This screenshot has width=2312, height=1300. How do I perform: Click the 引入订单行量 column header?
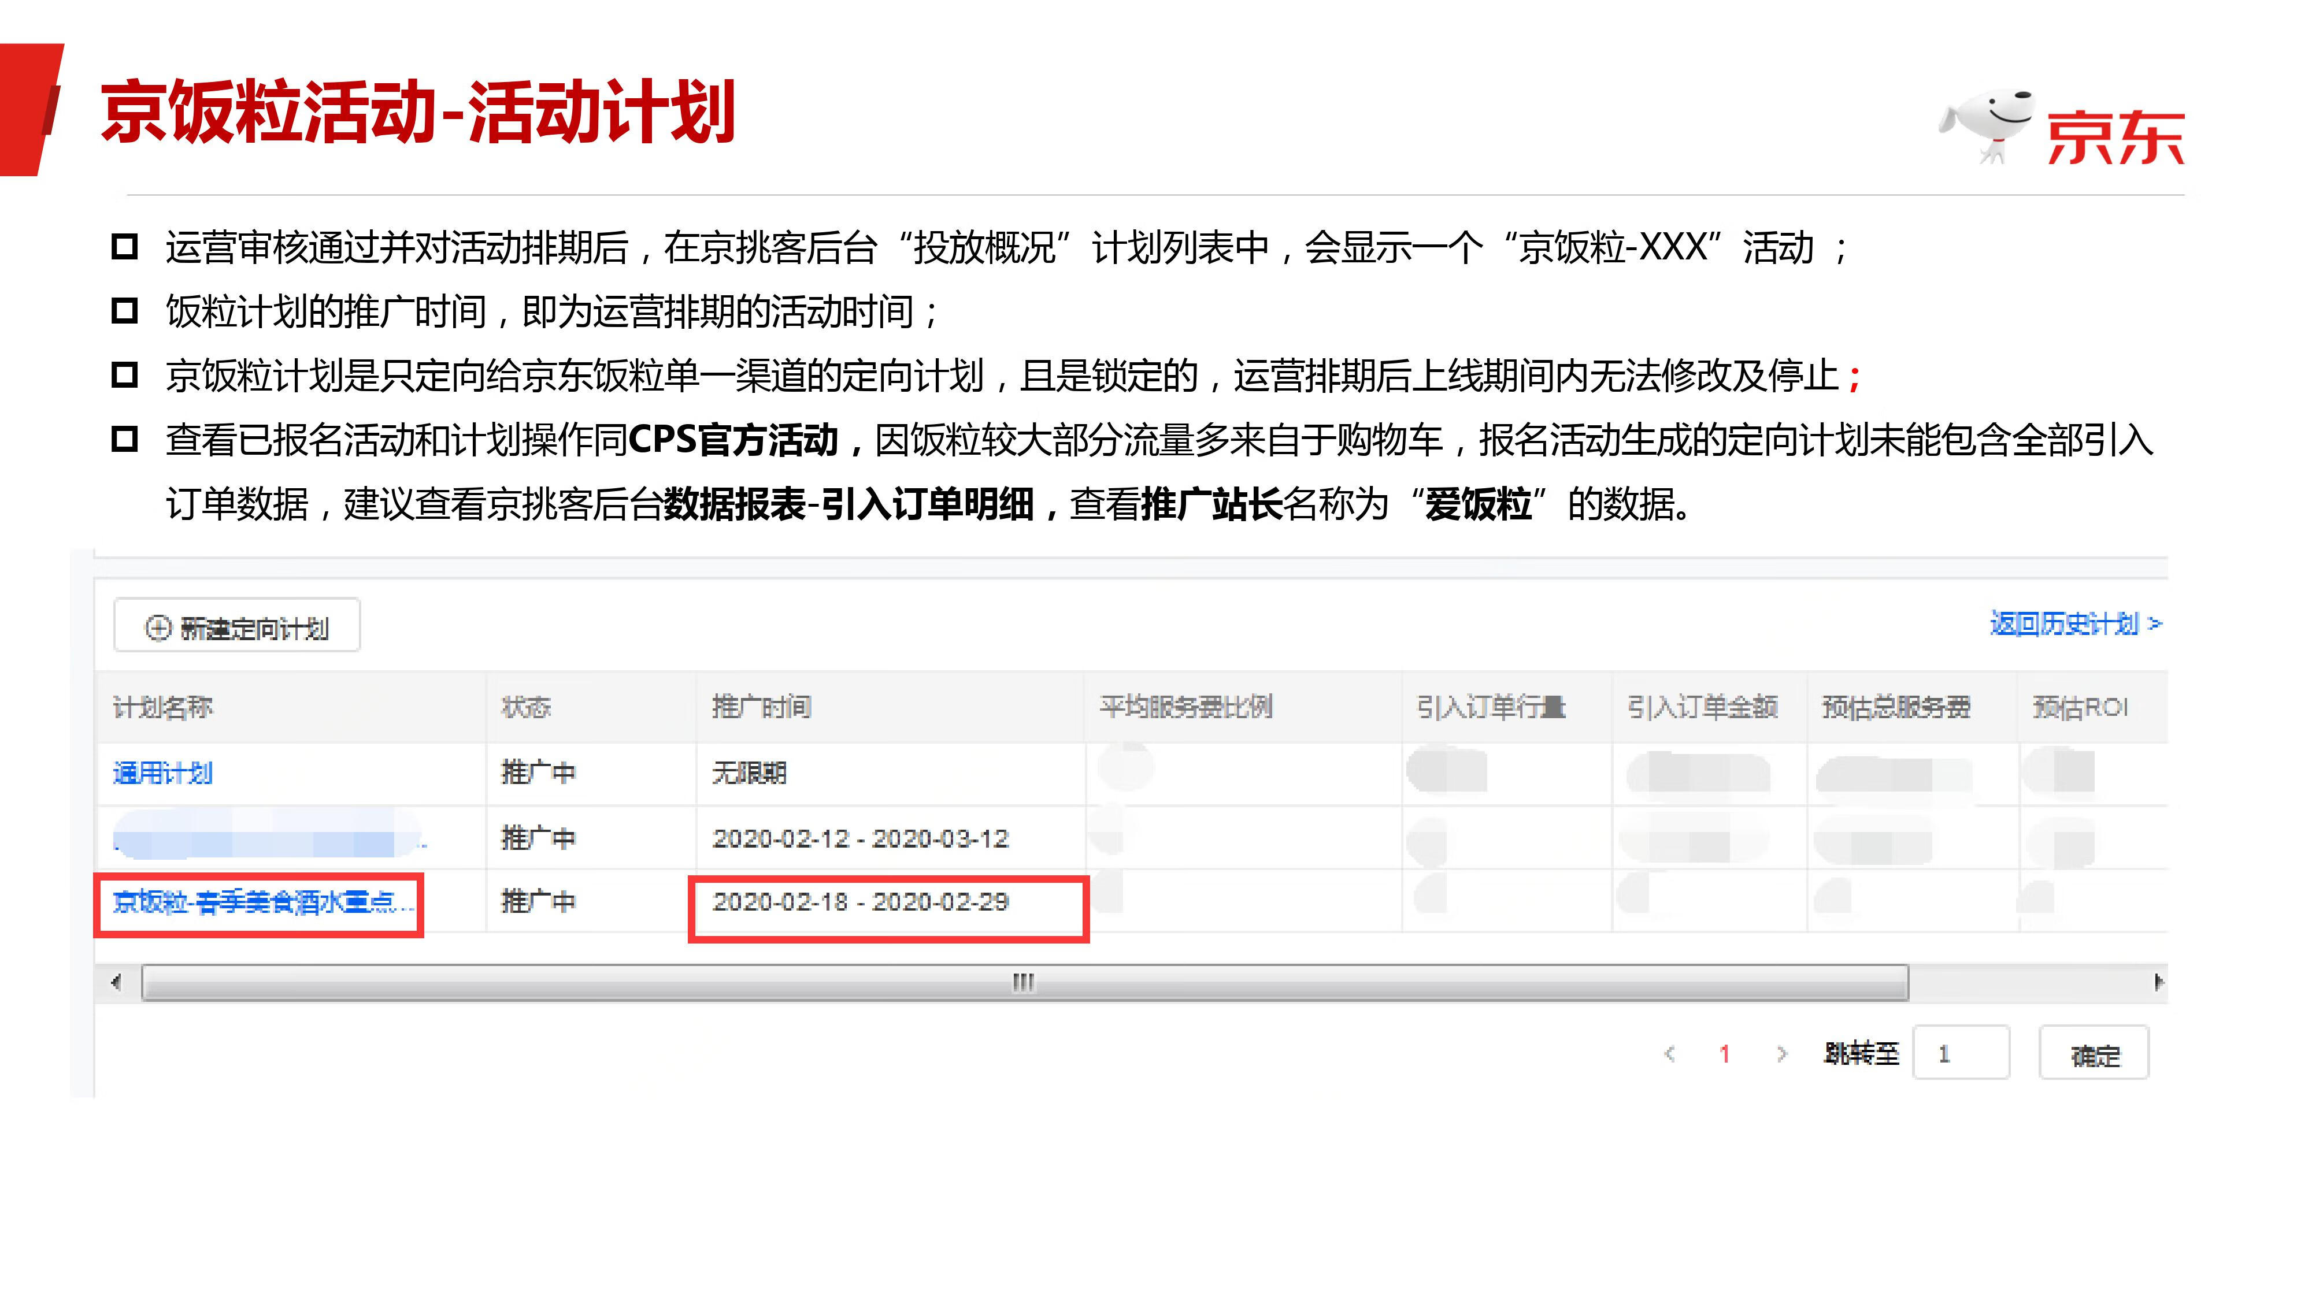pyautogui.click(x=1491, y=707)
